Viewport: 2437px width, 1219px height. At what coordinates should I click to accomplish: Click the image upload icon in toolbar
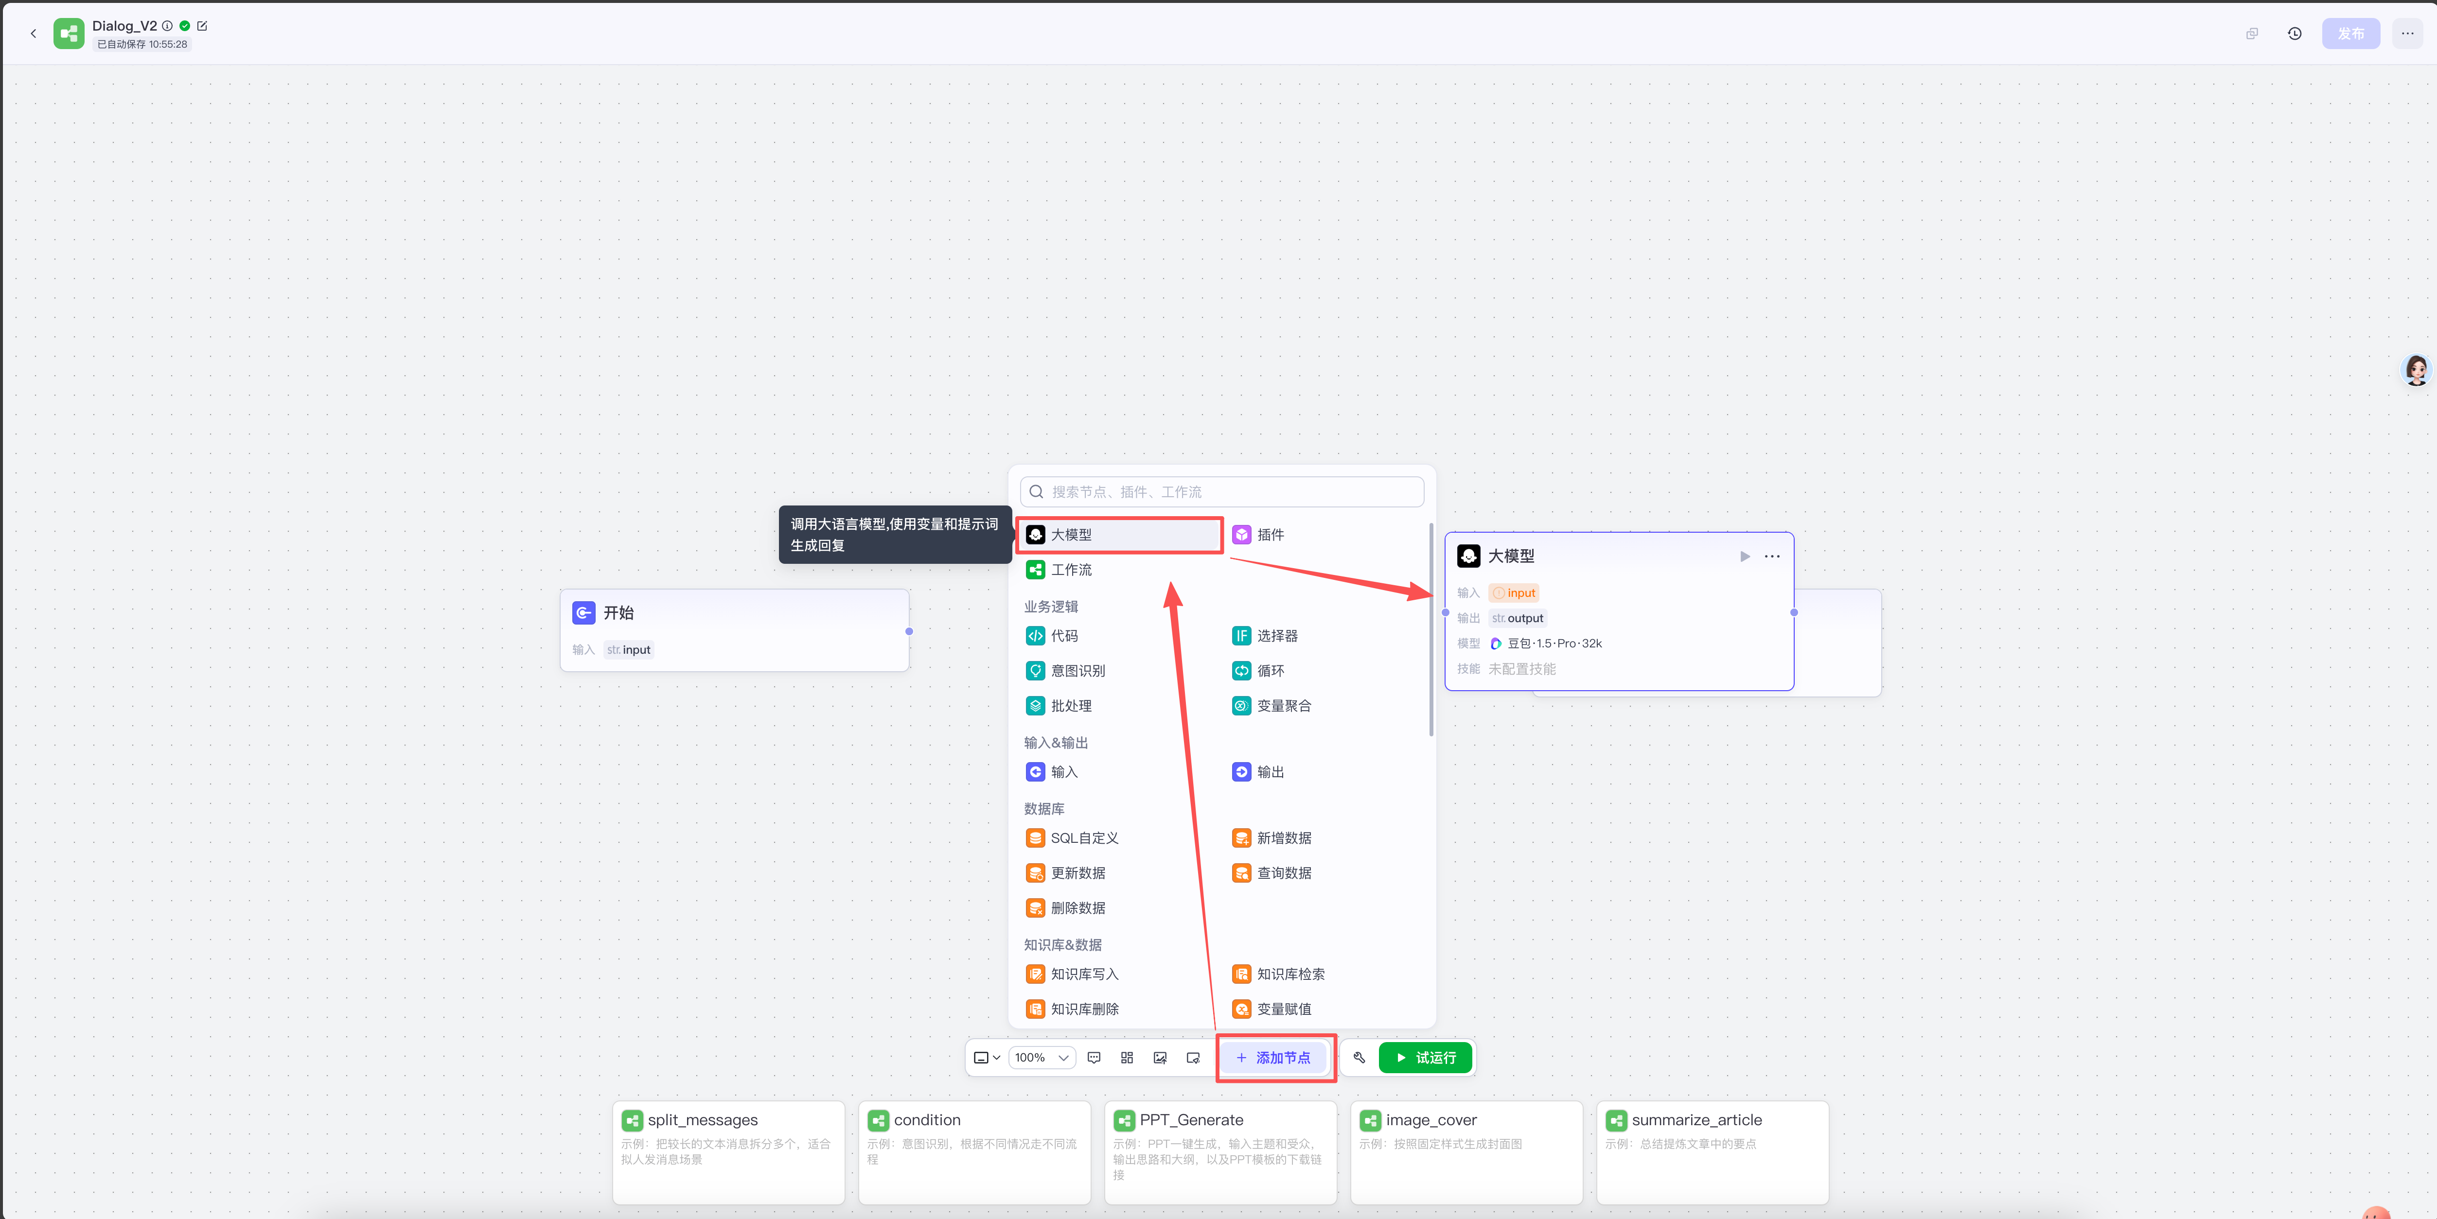pos(1160,1057)
